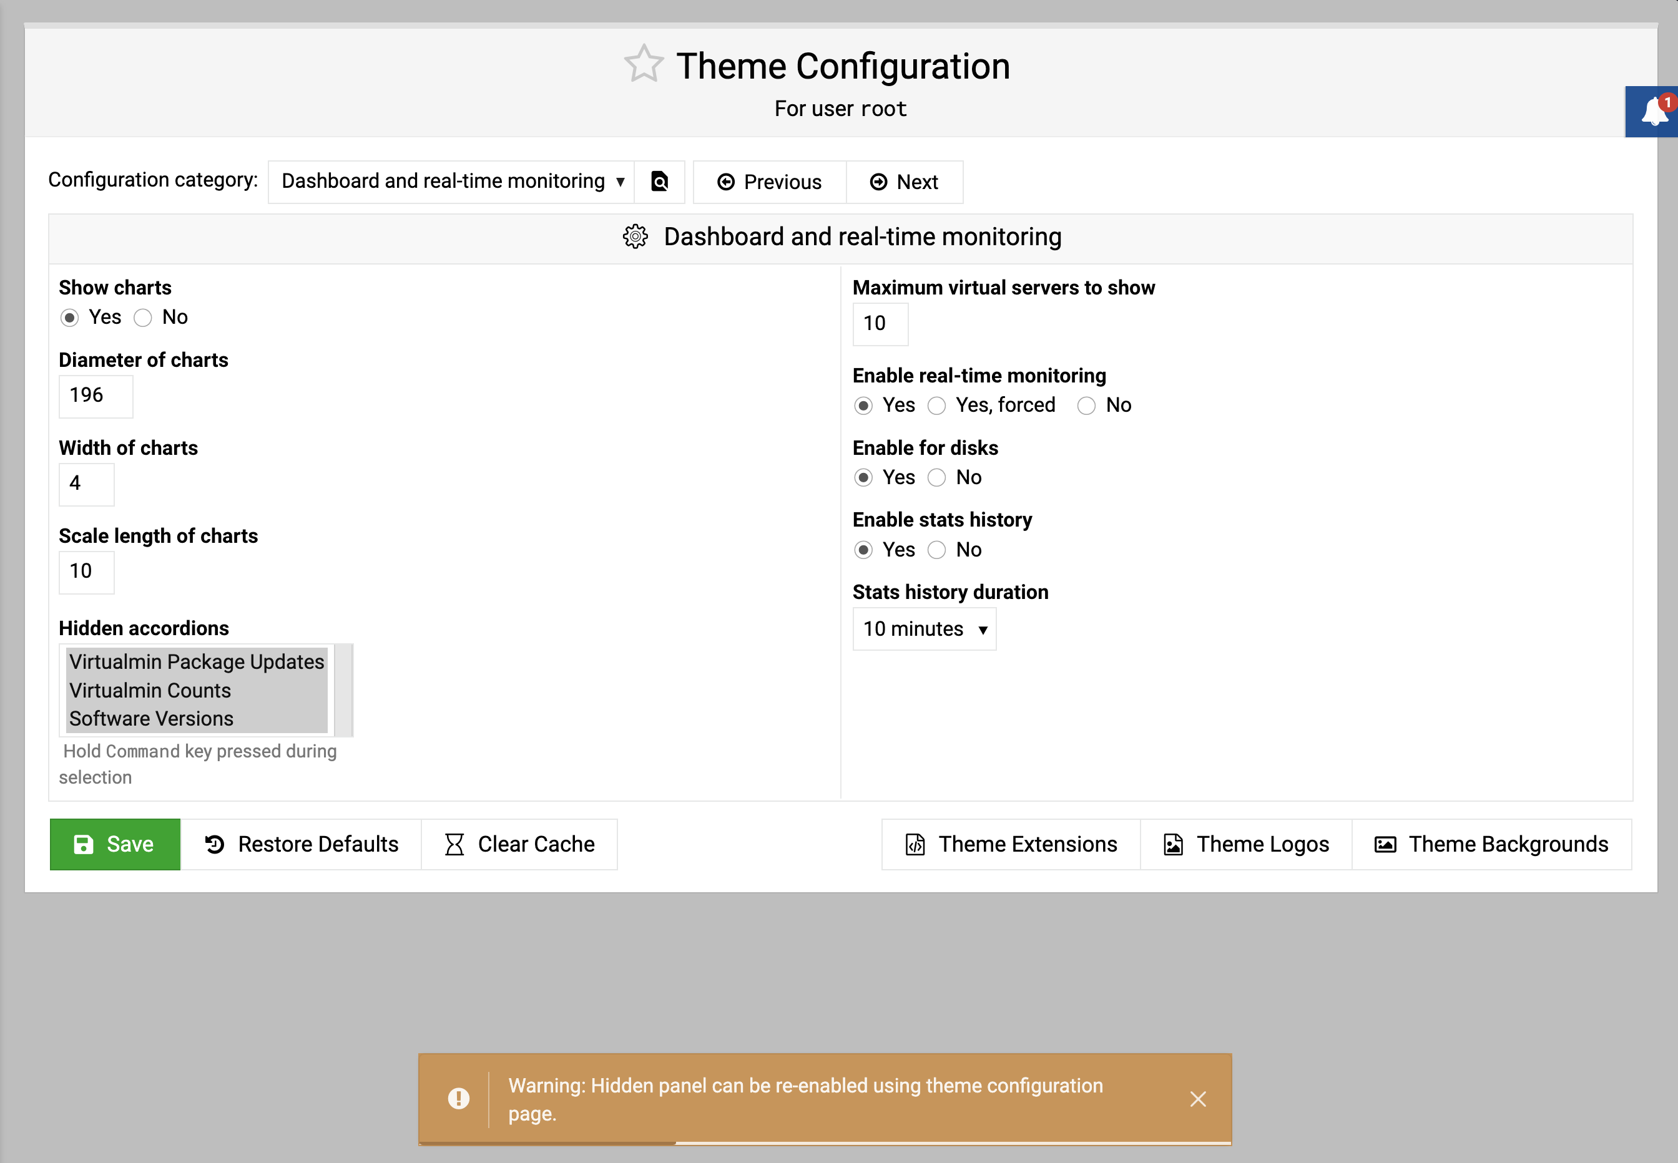
Task: Open Theme Extensions
Action: click(x=1011, y=845)
